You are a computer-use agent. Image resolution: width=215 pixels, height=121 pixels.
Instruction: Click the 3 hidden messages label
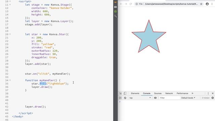click(205, 98)
